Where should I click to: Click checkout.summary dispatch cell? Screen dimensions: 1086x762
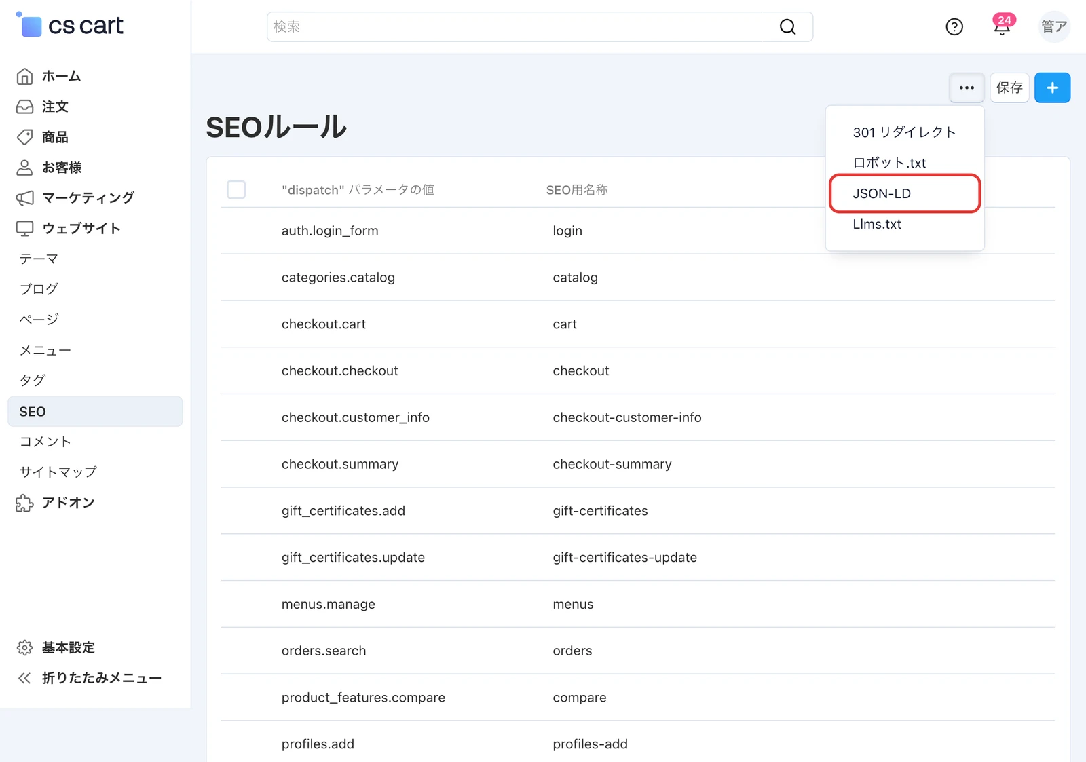[340, 464]
